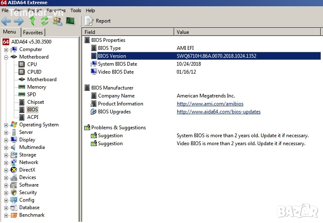The width and height of the screenshot is (323, 223).
Task: Open the green monitor graph toolbar icon
Action: (70, 21)
